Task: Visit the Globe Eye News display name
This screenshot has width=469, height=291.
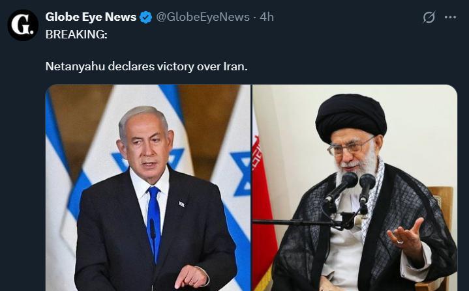Action: [x=91, y=17]
